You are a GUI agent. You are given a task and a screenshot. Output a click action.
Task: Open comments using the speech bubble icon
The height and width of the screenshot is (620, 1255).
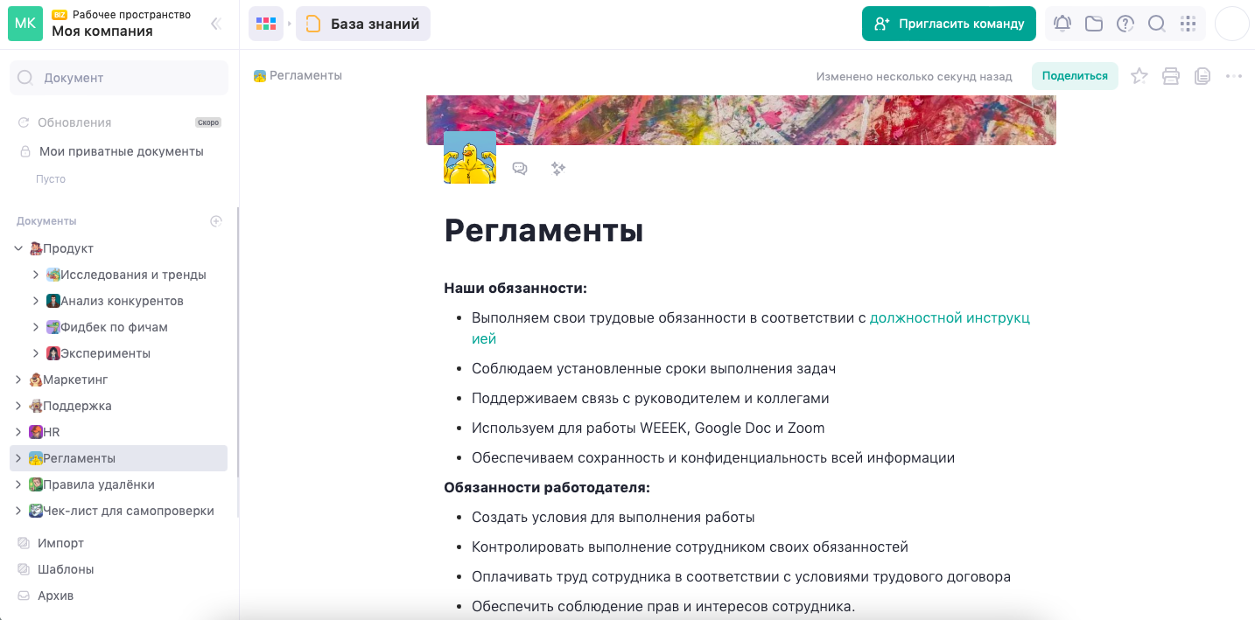pos(520,168)
